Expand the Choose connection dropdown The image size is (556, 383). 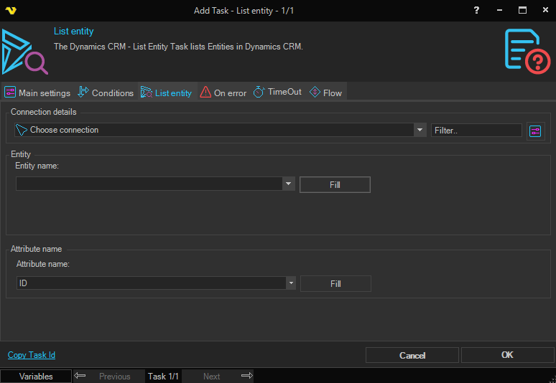point(420,130)
